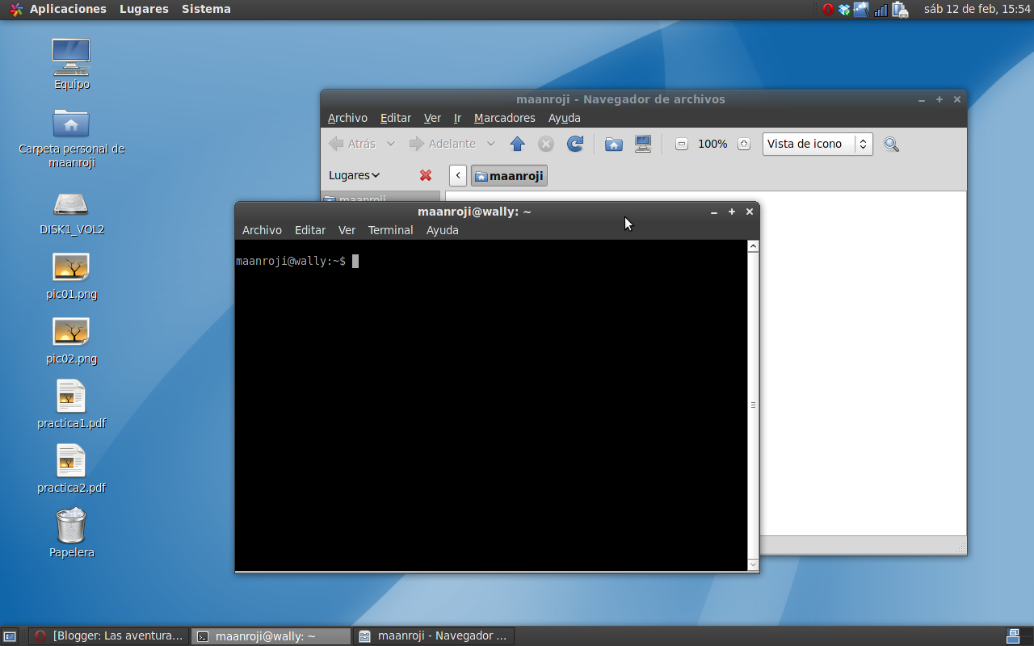Open the Atrás history dropdown arrow
The height and width of the screenshot is (646, 1034).
coord(391,144)
